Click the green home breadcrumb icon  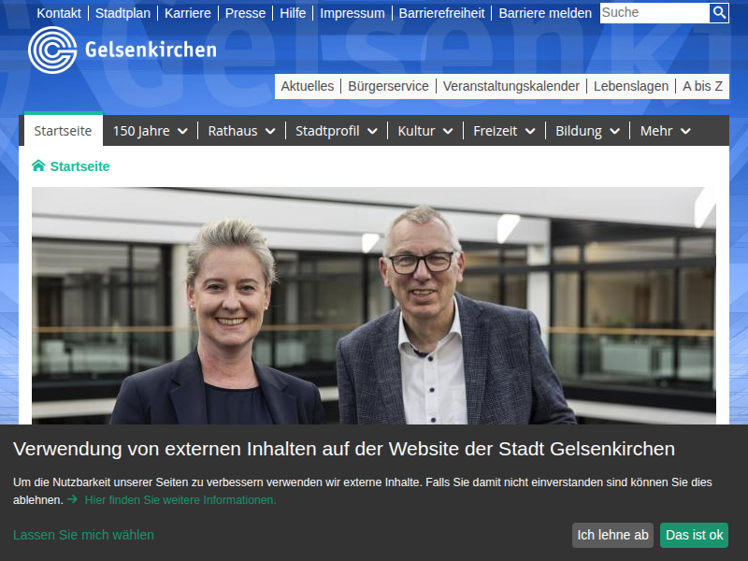[x=38, y=165]
